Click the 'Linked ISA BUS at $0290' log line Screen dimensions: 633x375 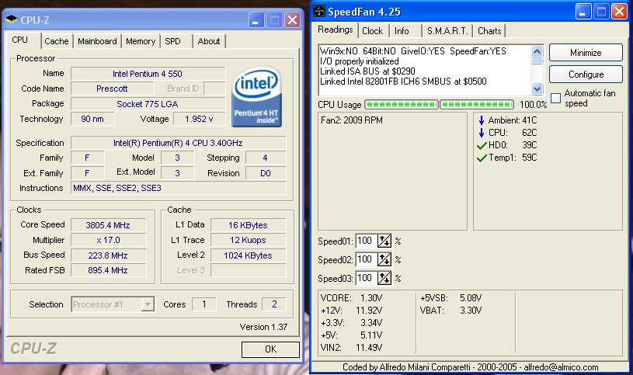[x=367, y=71]
